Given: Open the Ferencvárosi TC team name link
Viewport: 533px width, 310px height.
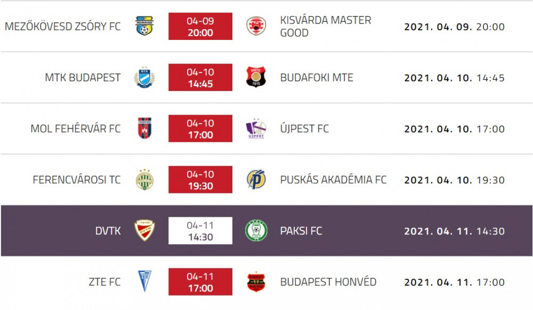Looking at the screenshot, I should point(76,180).
